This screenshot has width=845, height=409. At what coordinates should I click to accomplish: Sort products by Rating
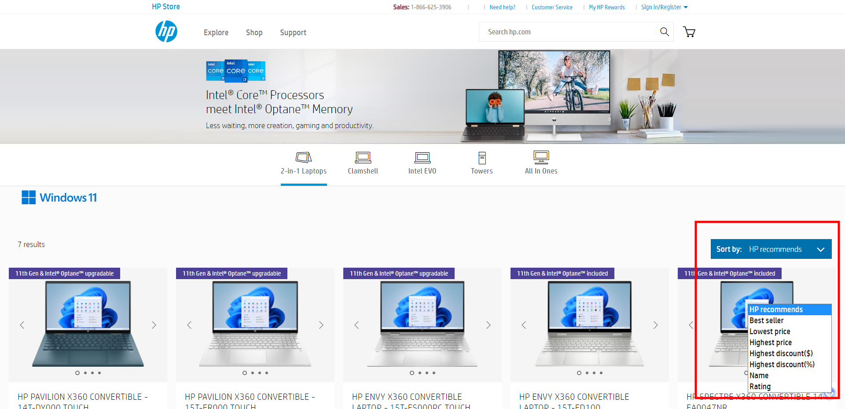point(790,387)
